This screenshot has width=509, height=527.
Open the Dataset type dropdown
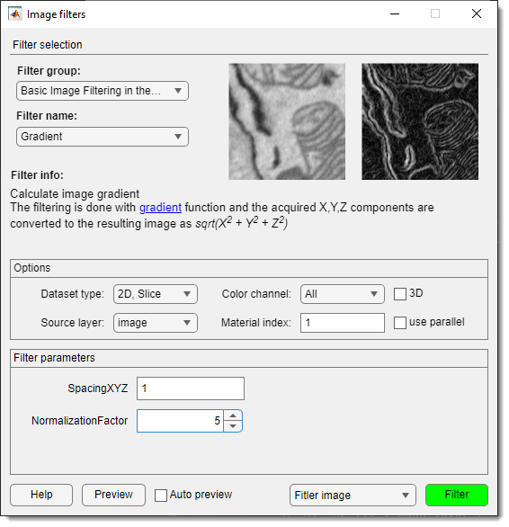tap(156, 294)
